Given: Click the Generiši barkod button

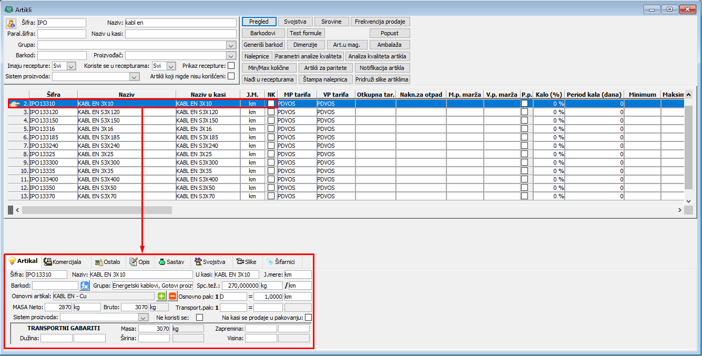Looking at the screenshot, I should pyautogui.click(x=263, y=45).
